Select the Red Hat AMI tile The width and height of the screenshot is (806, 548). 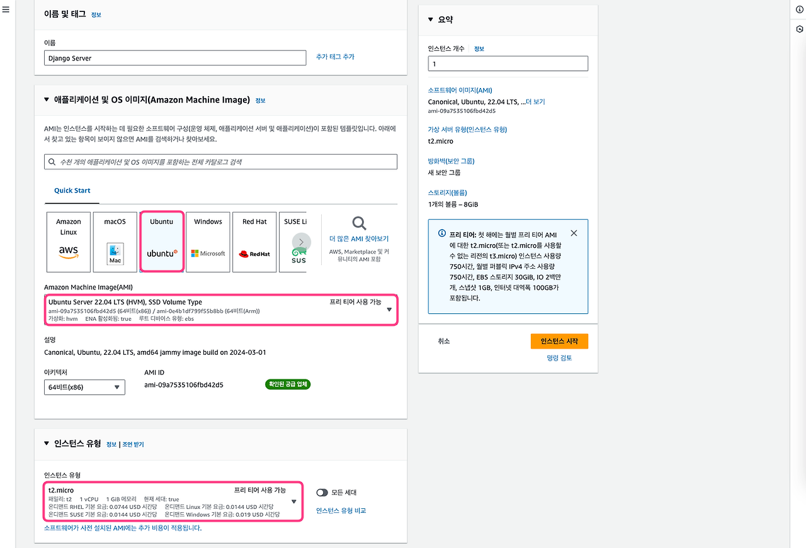[x=255, y=242]
